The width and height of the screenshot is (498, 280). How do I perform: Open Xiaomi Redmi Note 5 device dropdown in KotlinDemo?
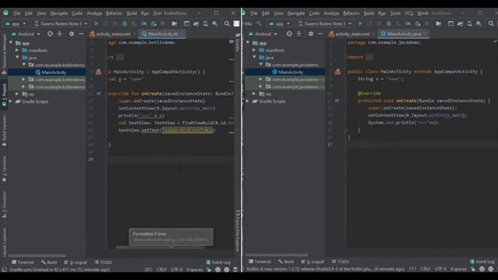[61, 24]
